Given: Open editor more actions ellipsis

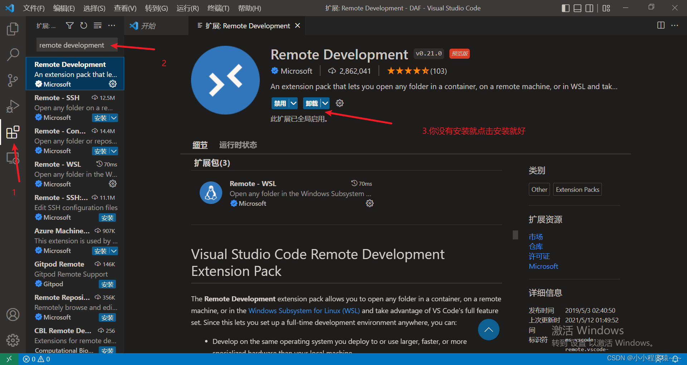Looking at the screenshot, I should (675, 25).
